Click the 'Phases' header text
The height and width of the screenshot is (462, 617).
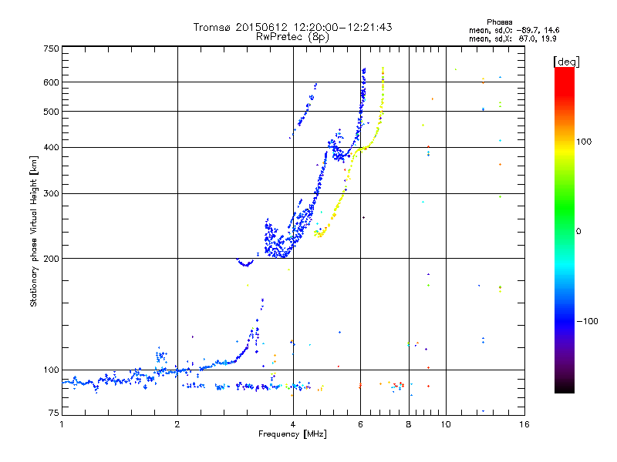coord(499,22)
